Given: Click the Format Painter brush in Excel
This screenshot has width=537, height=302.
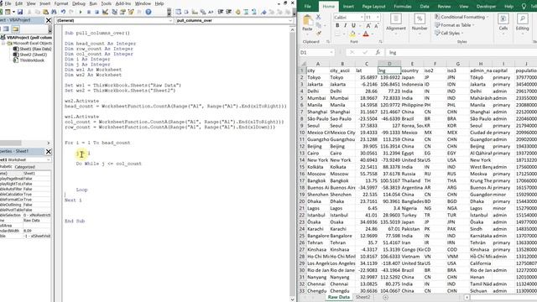Looking at the screenshot, I should (319, 34).
